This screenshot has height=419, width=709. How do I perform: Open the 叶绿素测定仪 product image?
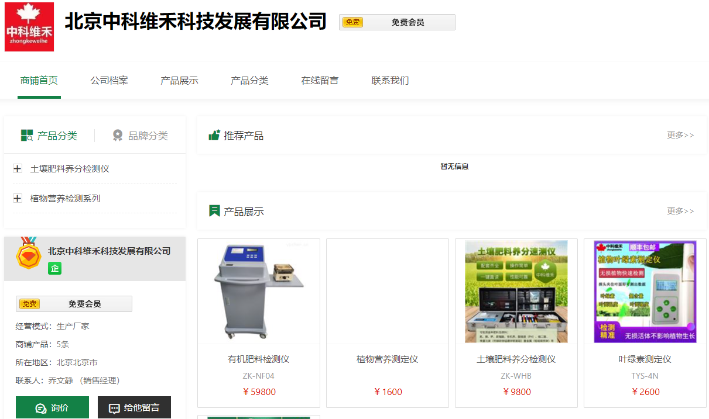tap(645, 292)
